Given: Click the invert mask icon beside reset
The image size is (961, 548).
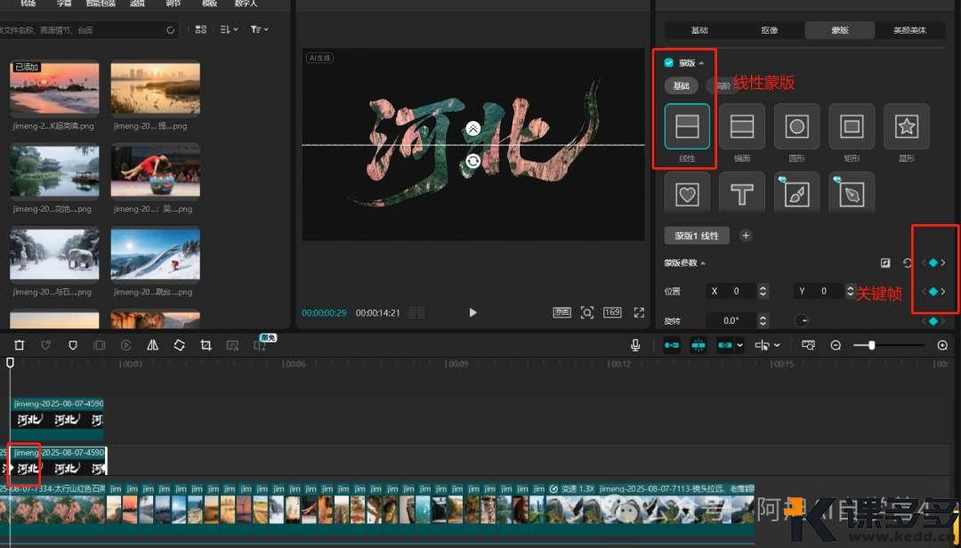Looking at the screenshot, I should coord(885,262).
